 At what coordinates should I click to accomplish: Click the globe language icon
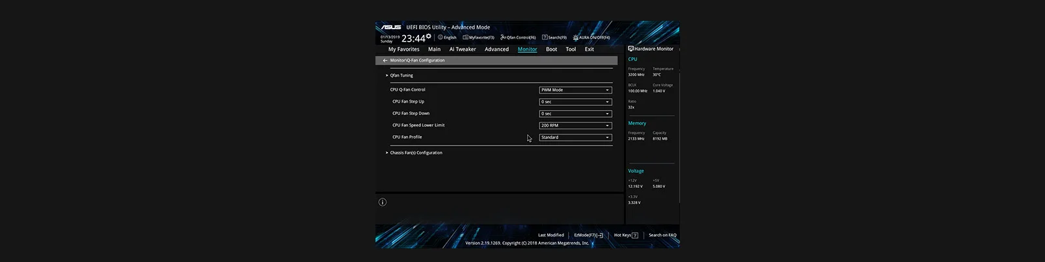pos(441,37)
